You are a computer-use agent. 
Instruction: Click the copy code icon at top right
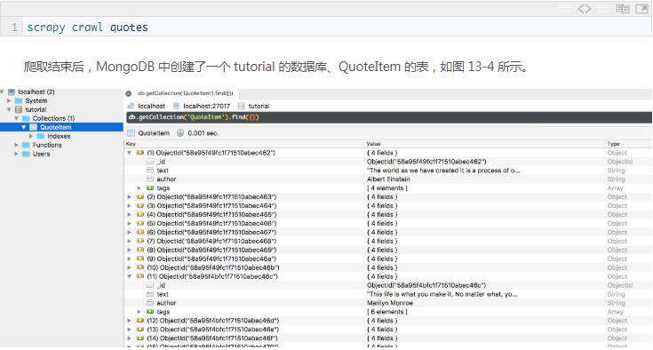623,8
